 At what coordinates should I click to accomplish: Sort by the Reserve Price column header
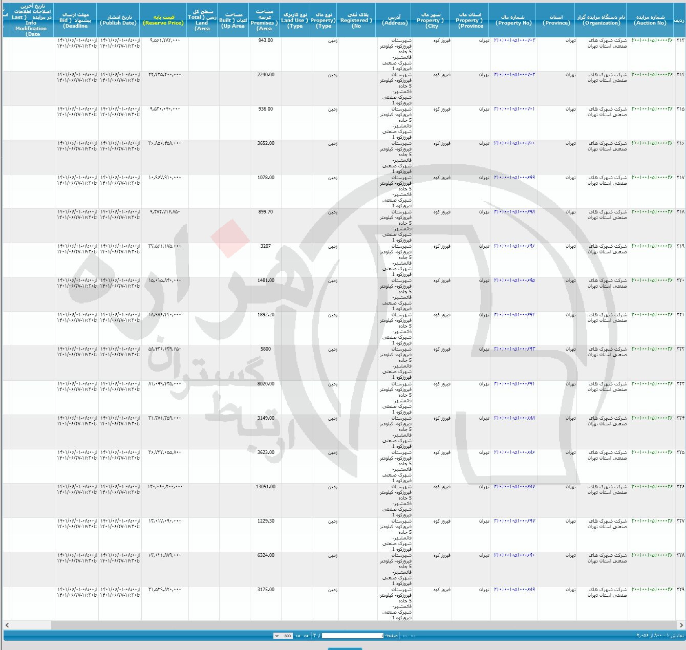[163, 20]
